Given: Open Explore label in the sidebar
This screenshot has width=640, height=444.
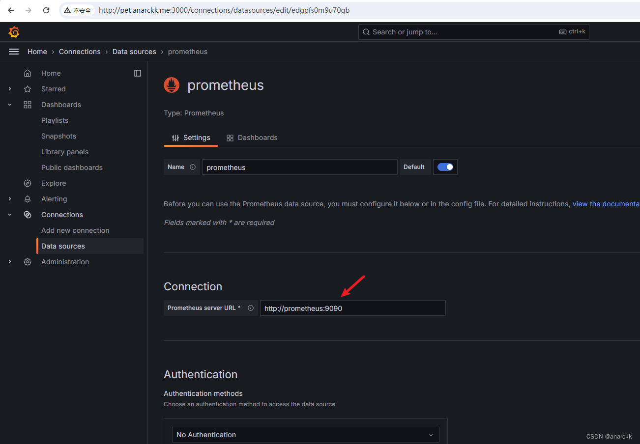Looking at the screenshot, I should (54, 183).
